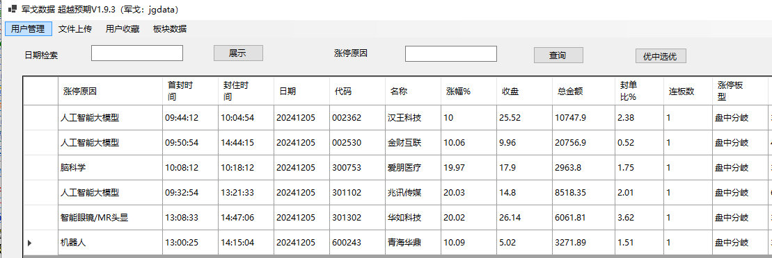The width and height of the screenshot is (772, 258).
Task: Sort by 涨停原因 column header
Action: coord(110,91)
